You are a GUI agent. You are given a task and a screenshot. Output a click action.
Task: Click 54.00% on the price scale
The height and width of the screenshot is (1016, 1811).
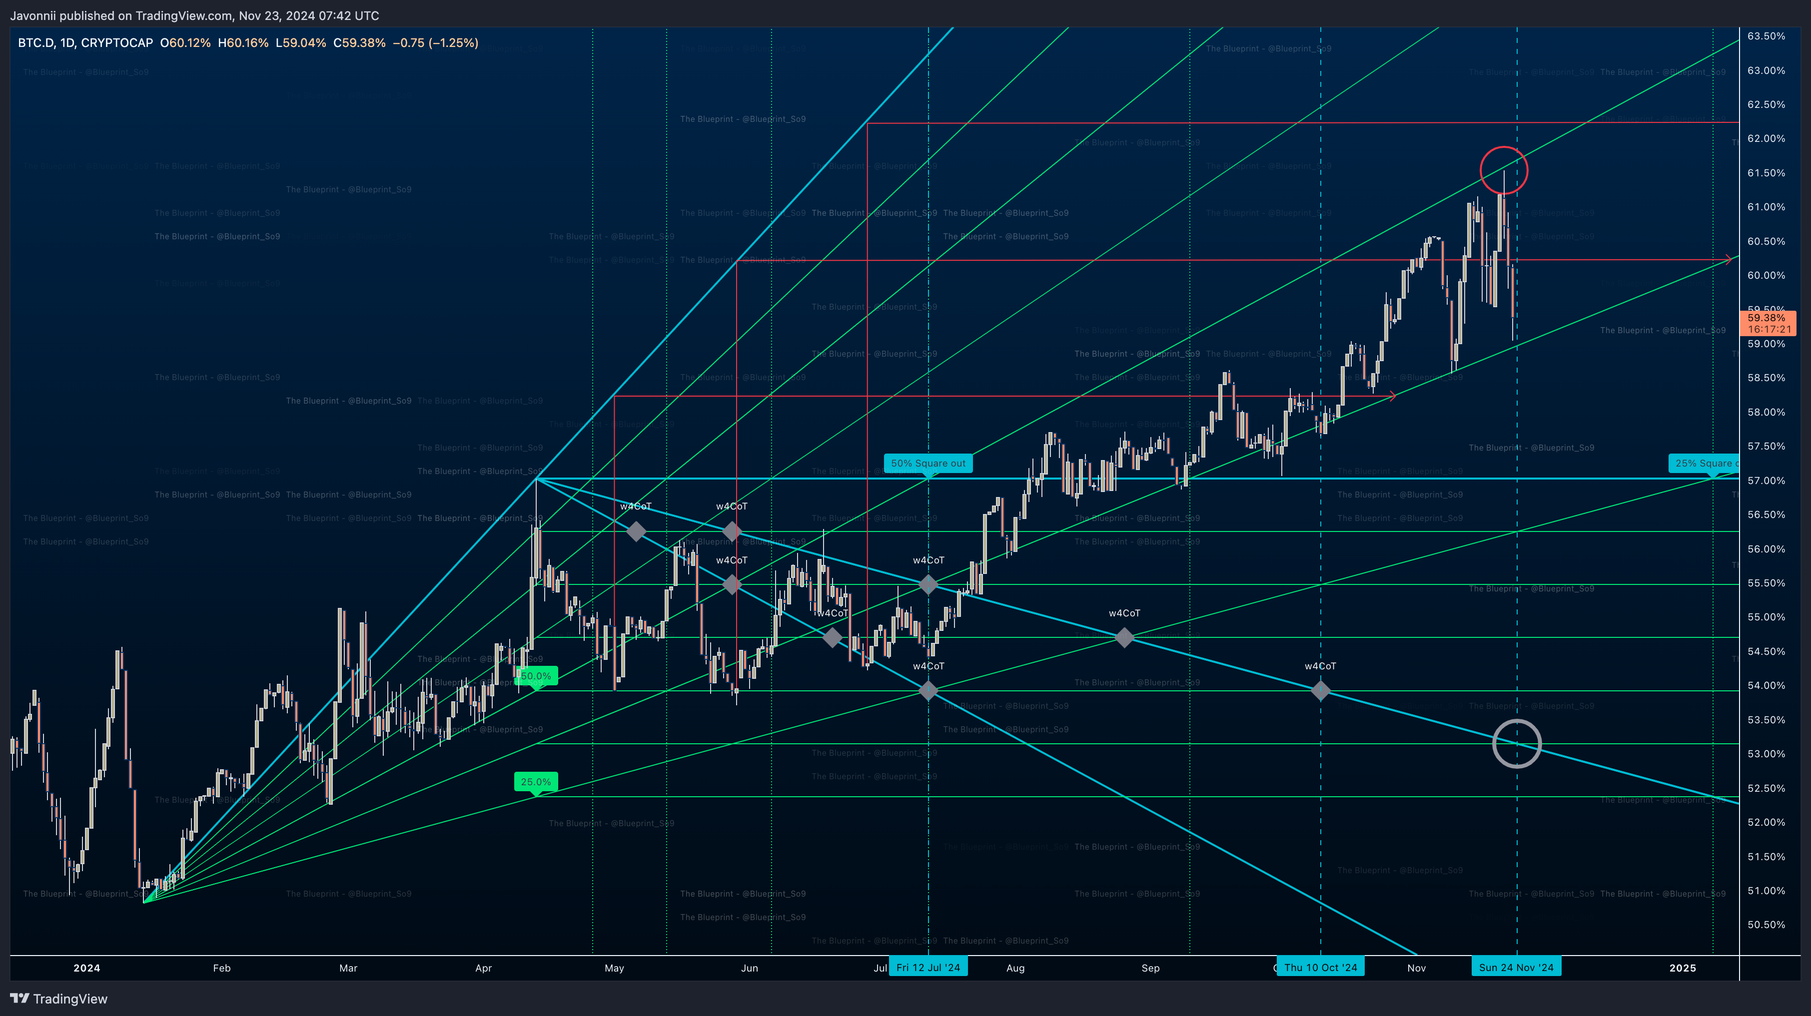click(x=1766, y=686)
